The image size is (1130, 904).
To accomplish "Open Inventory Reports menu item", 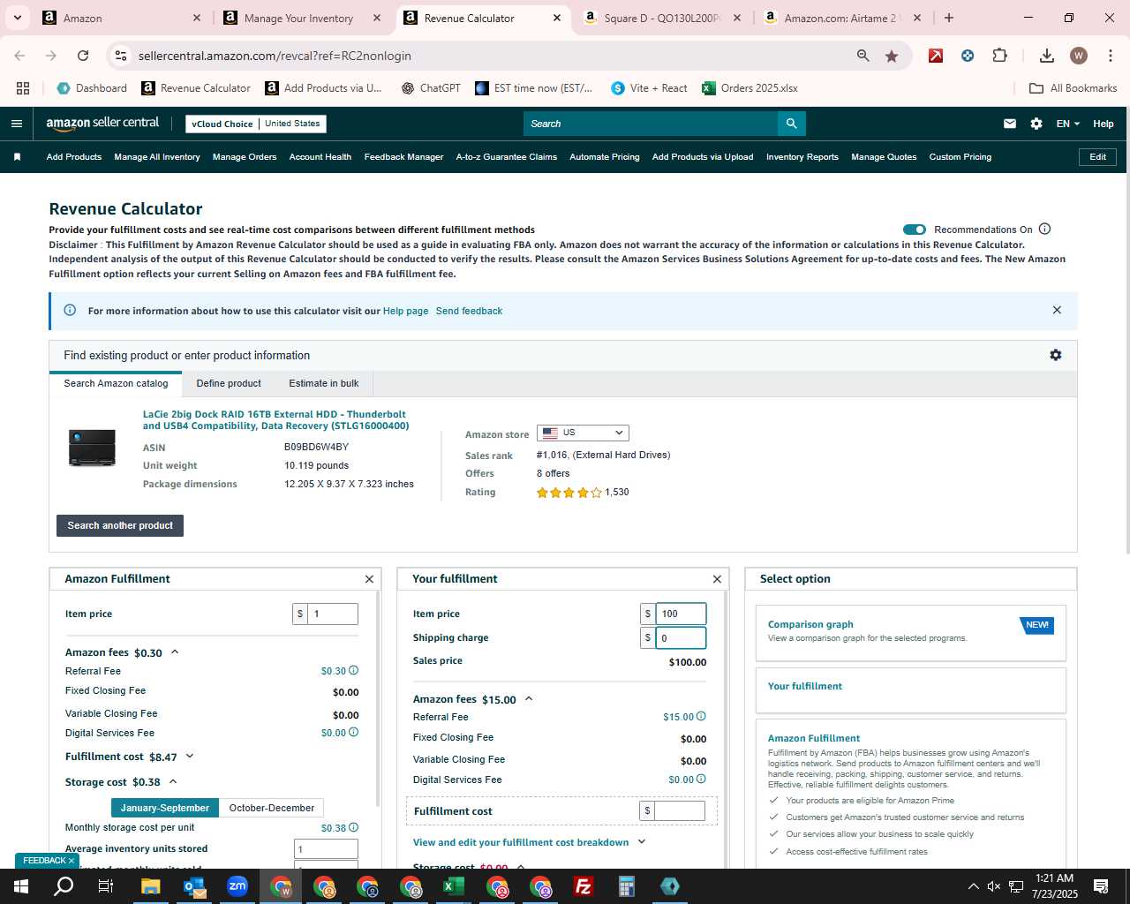I will (x=802, y=157).
